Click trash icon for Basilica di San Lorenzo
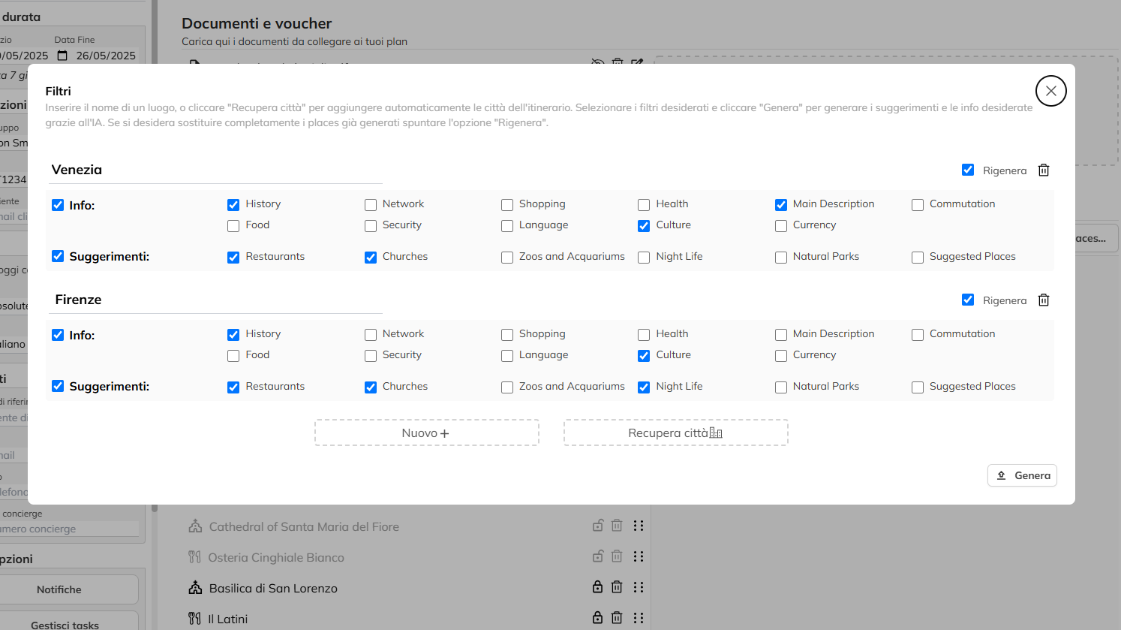 (x=617, y=587)
